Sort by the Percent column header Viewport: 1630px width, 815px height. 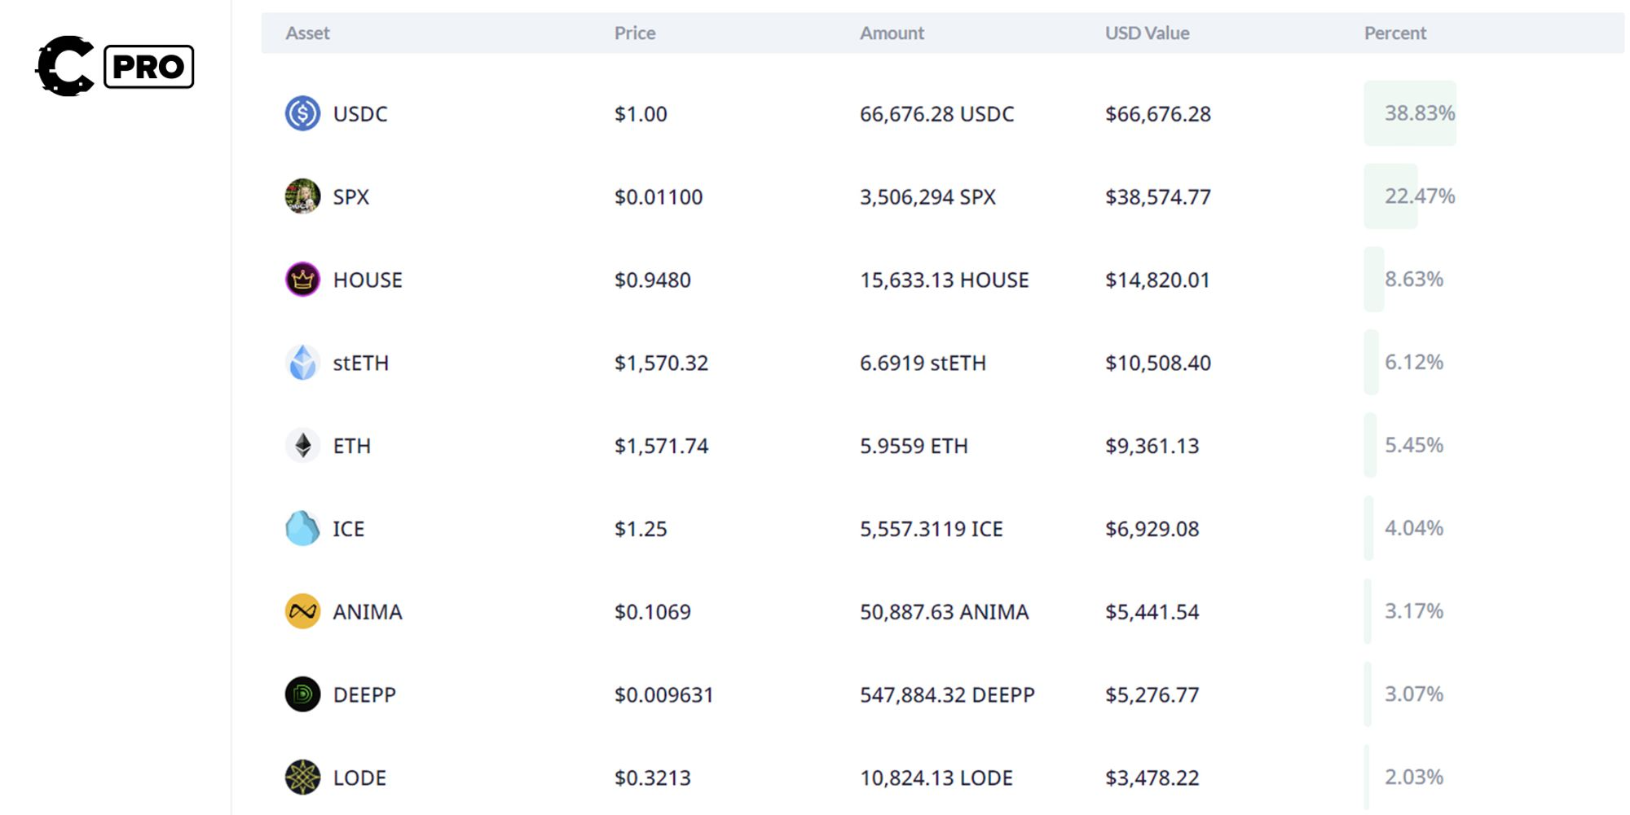pyautogui.click(x=1394, y=33)
